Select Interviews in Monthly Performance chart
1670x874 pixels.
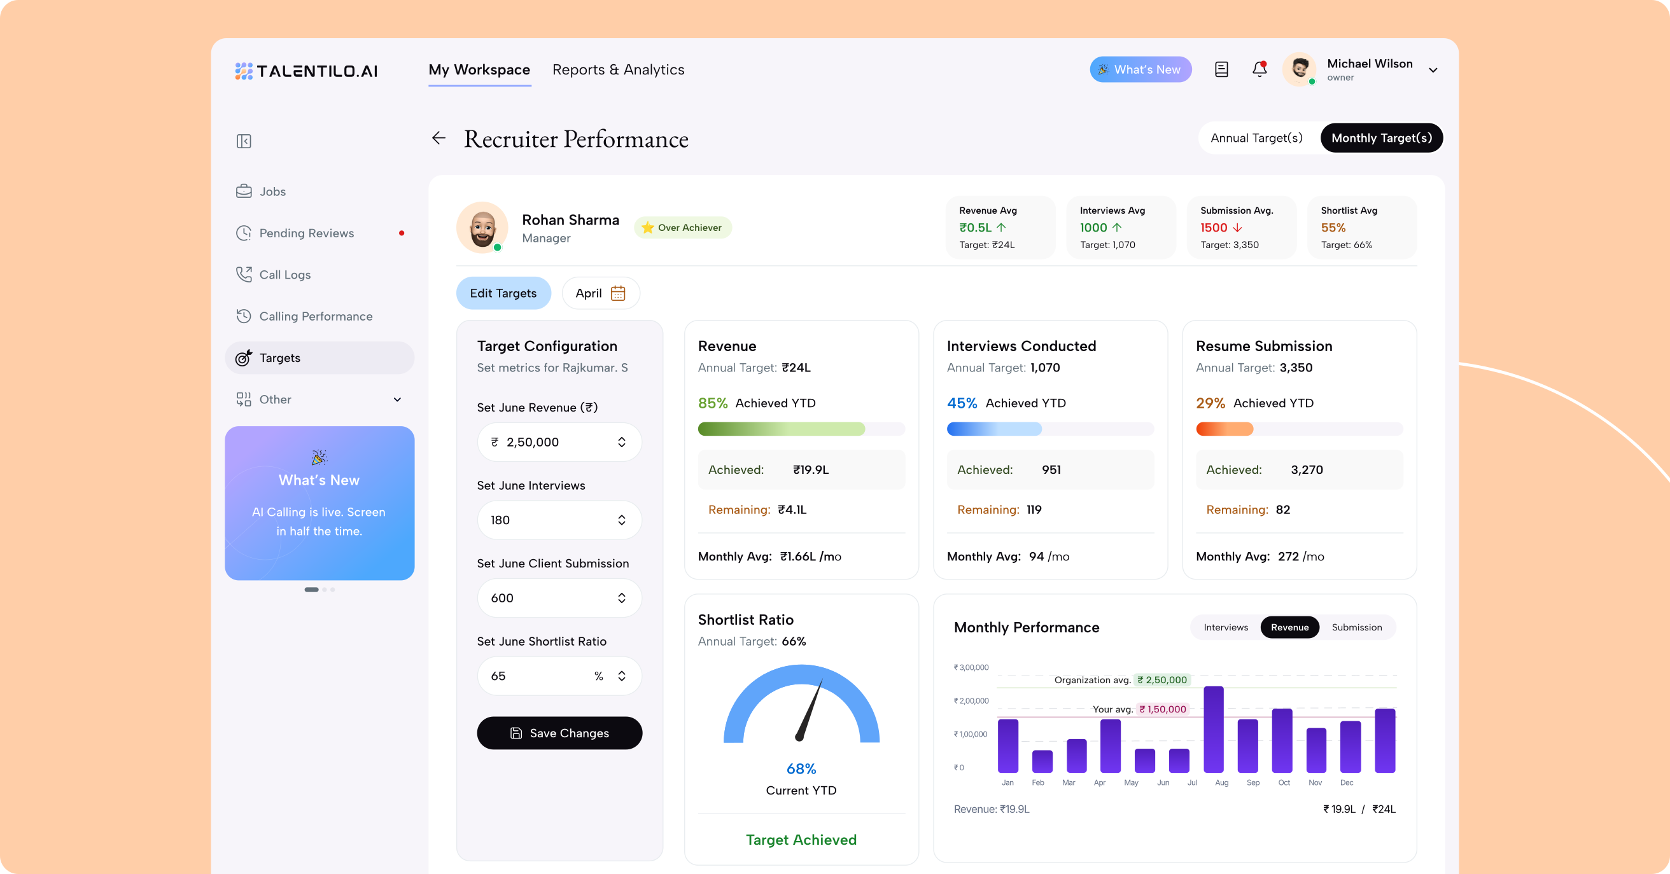[x=1225, y=627]
